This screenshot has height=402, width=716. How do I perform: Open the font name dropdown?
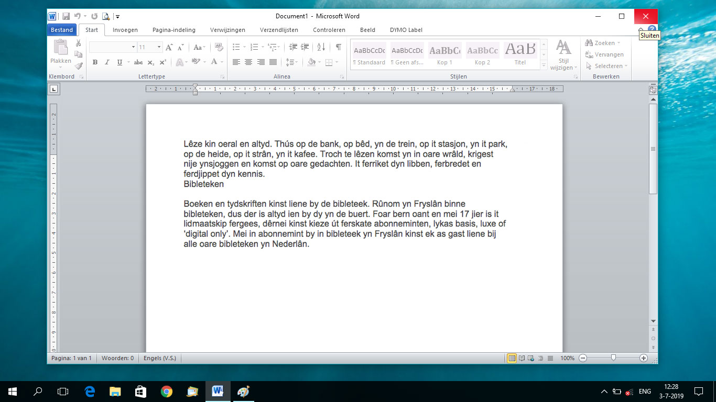pos(133,47)
